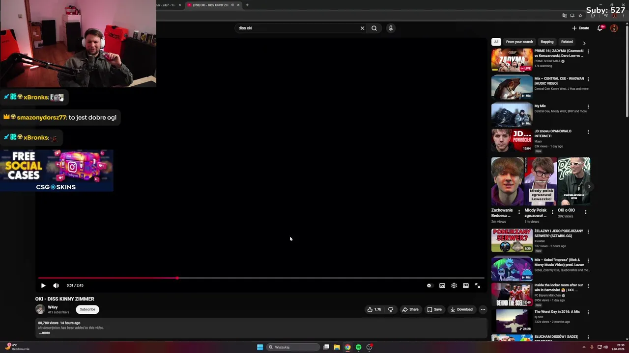Close the OKI DISS KINNY tab
The image size is (629, 353).
click(238, 5)
